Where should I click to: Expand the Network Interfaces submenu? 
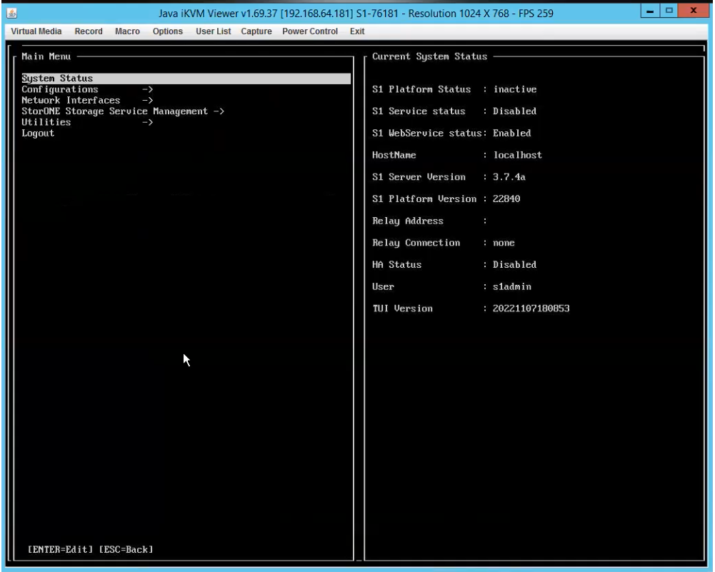(71, 100)
